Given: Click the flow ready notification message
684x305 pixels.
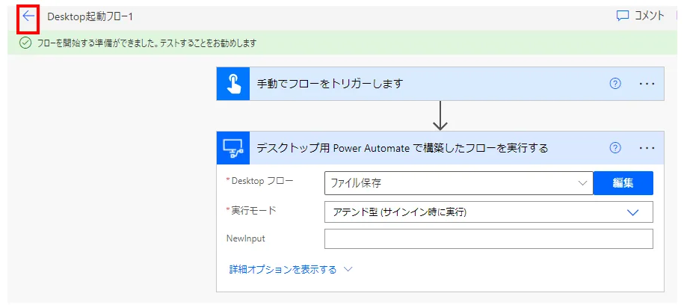Looking at the screenshot, I should (147, 43).
